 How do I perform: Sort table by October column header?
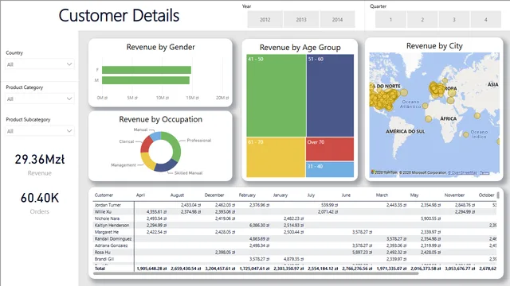click(x=486, y=195)
